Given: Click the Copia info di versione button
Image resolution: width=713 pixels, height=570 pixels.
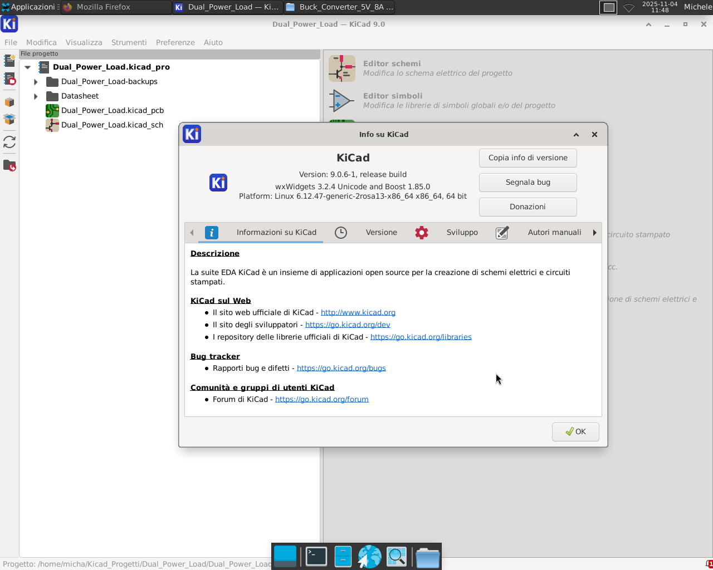Looking at the screenshot, I should click(528, 158).
